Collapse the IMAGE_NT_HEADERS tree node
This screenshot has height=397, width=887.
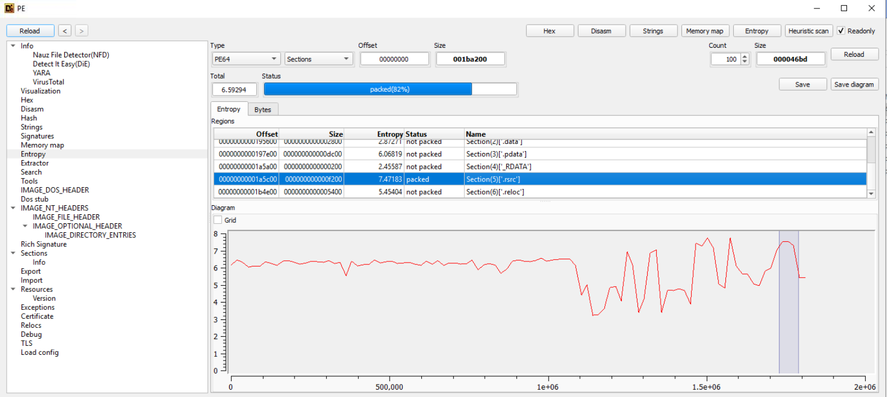pyautogui.click(x=13, y=208)
